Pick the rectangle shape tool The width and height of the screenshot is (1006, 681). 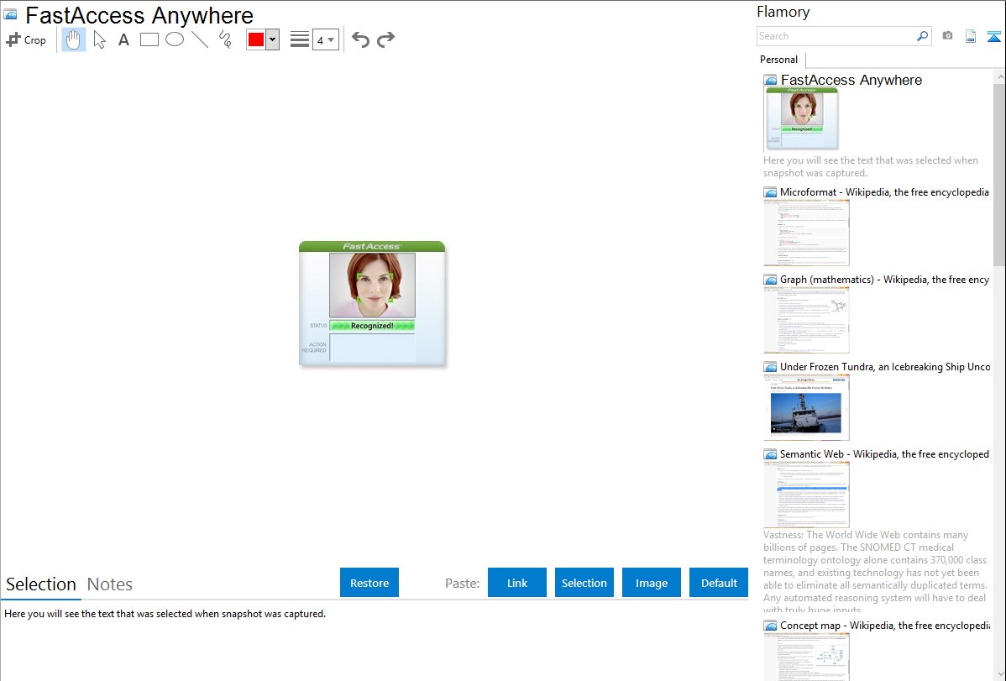(149, 39)
